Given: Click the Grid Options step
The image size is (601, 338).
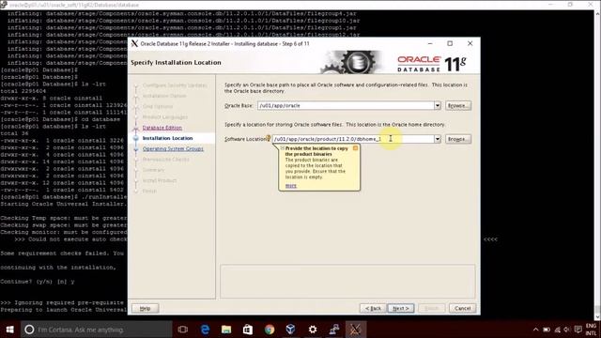Looking at the screenshot, I should click(158, 106).
